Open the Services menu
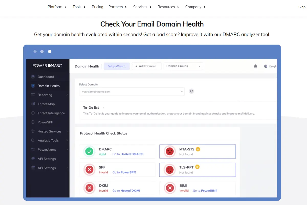307x205 pixels. point(142,7)
